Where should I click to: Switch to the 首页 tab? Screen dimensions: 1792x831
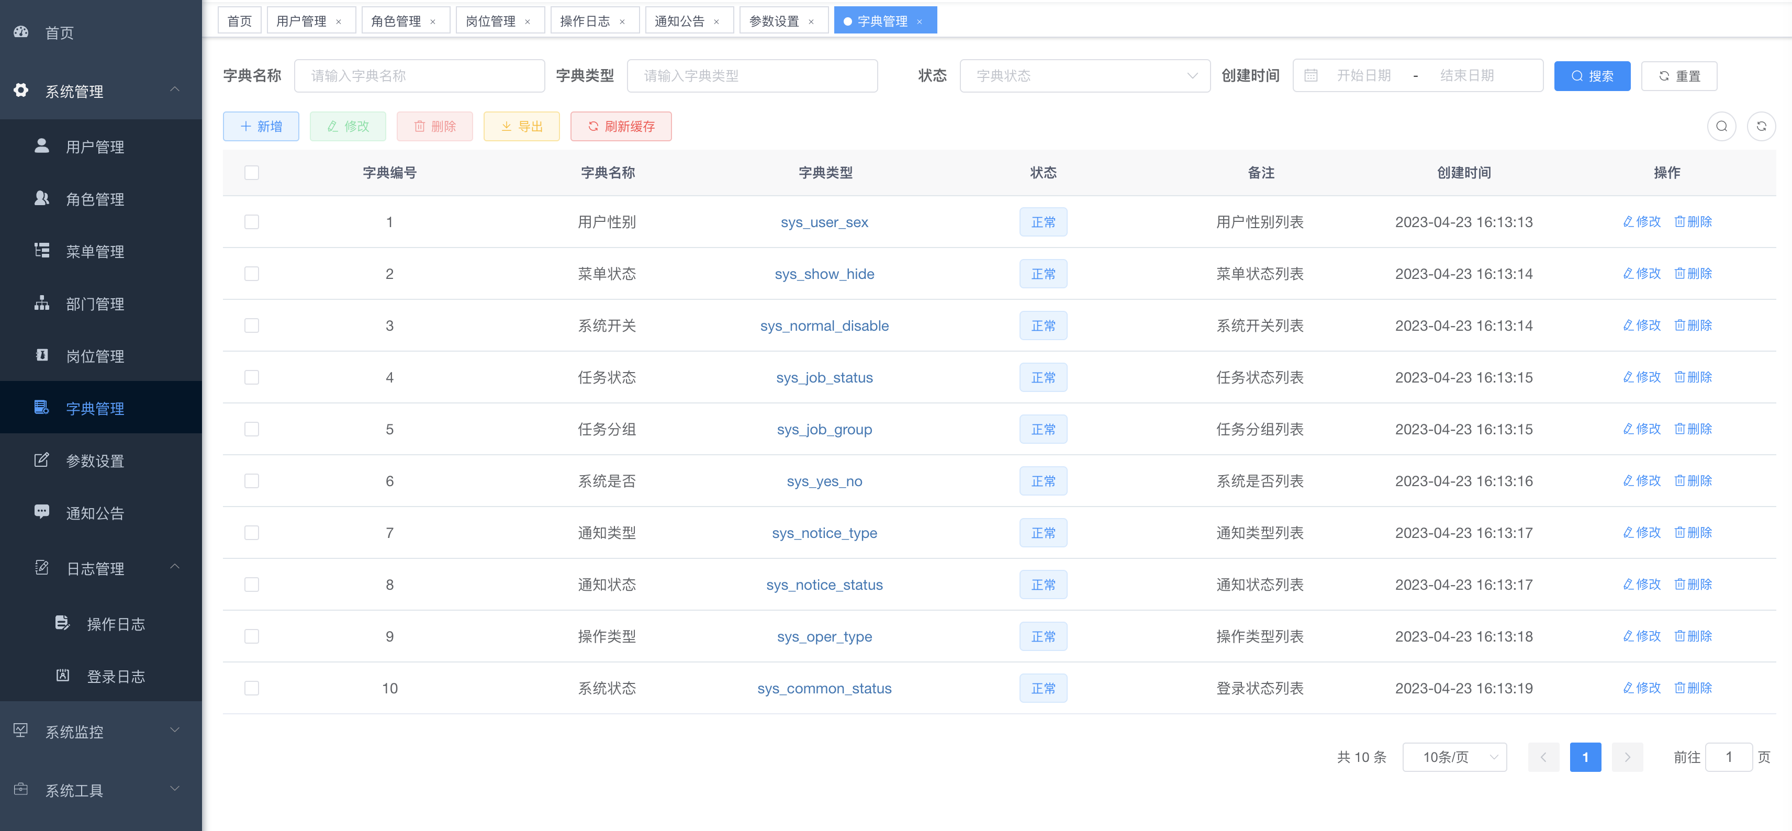[x=239, y=21]
